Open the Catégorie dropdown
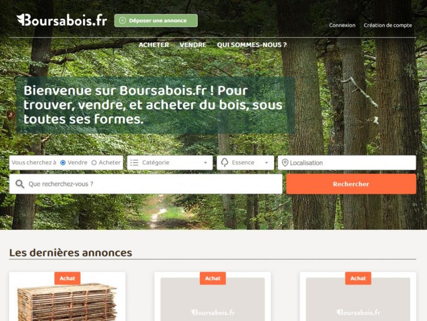Viewport: 427px width, 321px height. click(170, 162)
